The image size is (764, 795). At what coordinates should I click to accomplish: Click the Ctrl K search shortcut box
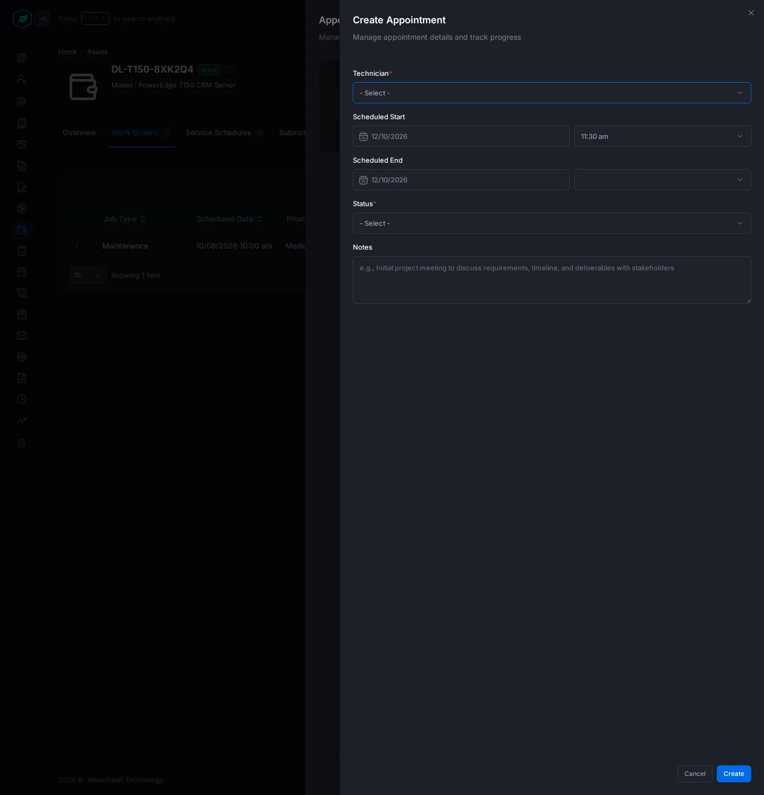point(95,19)
